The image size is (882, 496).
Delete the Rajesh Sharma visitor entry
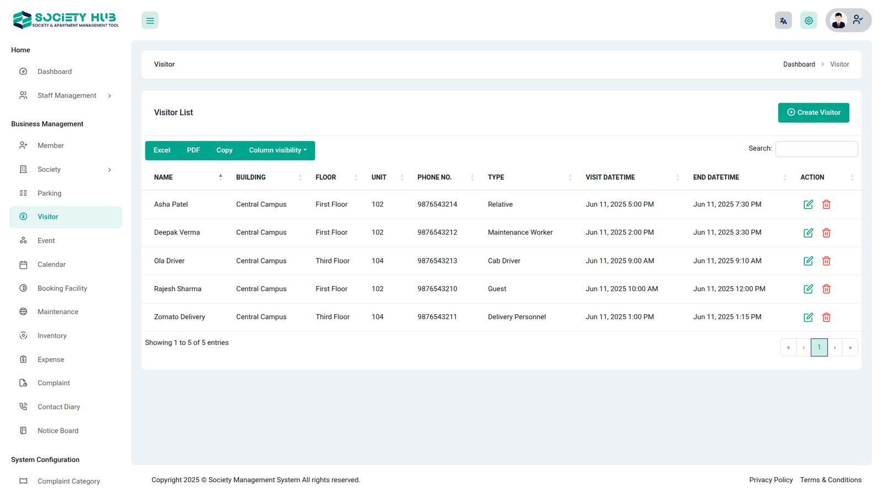826,289
